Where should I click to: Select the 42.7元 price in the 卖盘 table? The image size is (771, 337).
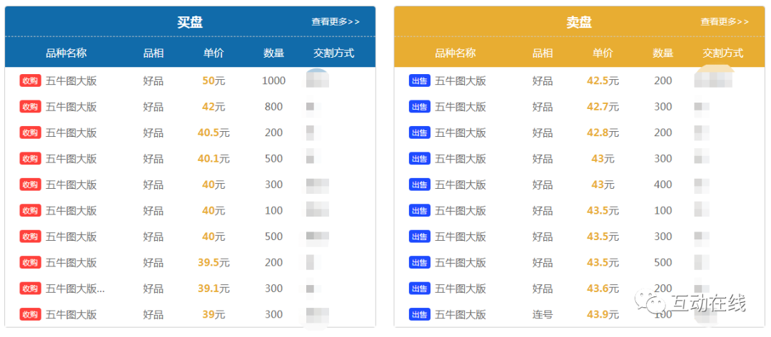[x=603, y=106]
